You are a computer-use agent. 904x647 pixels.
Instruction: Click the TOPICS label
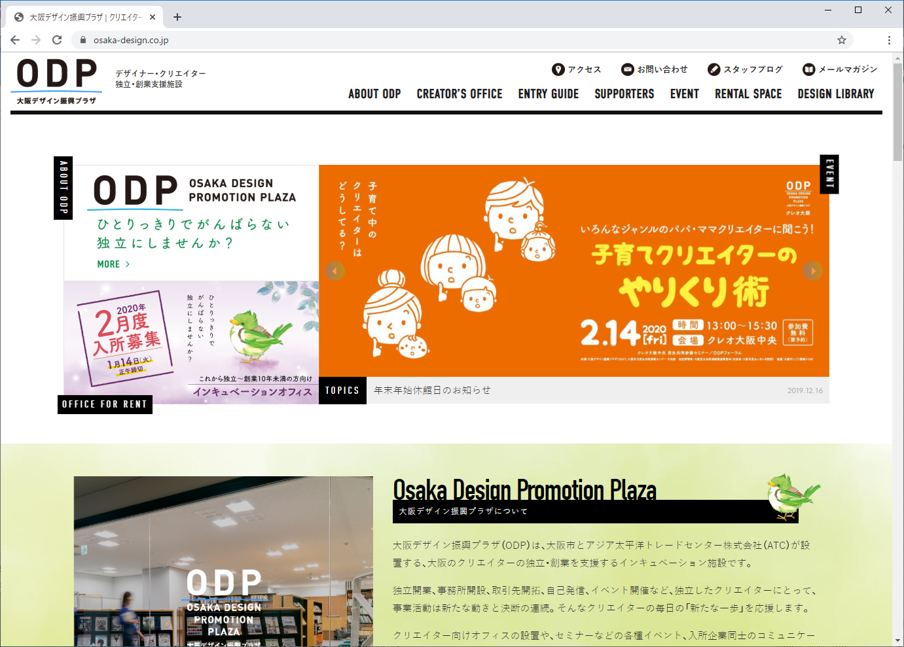pos(342,391)
